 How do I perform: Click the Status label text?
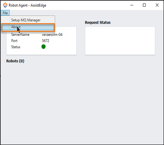pos(16,47)
